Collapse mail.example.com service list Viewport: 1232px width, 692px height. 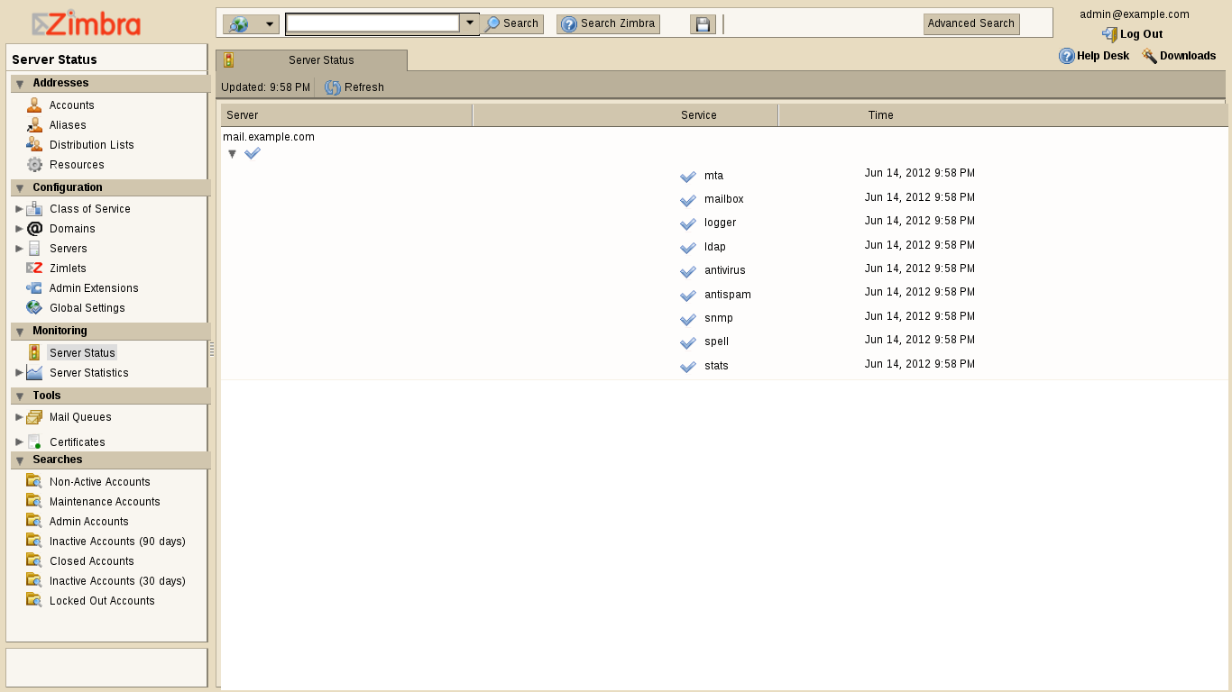point(232,154)
